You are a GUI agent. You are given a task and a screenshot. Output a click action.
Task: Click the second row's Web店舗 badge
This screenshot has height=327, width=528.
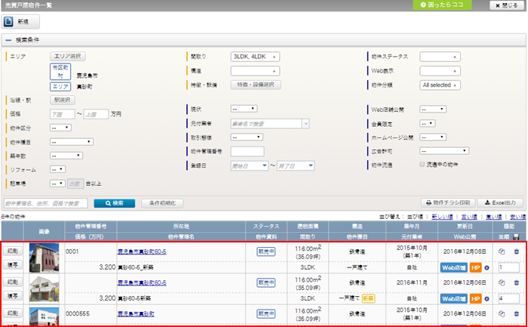(x=453, y=298)
